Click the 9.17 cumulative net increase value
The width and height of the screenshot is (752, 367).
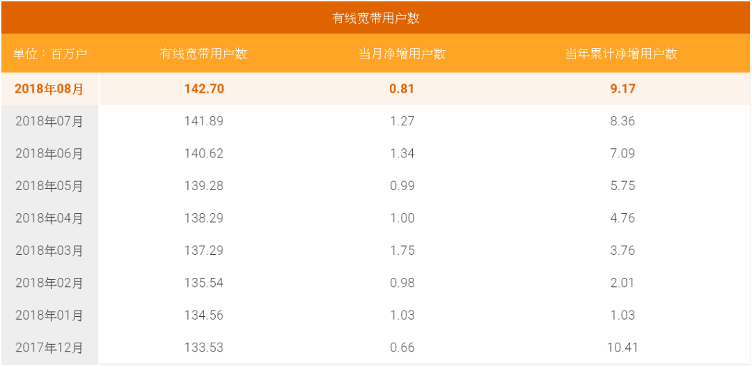point(622,89)
